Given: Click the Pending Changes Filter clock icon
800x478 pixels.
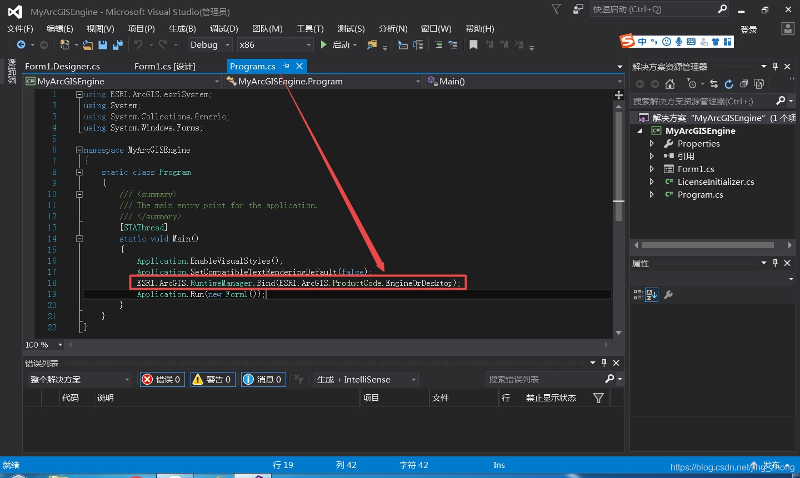Looking at the screenshot, I should point(692,84).
